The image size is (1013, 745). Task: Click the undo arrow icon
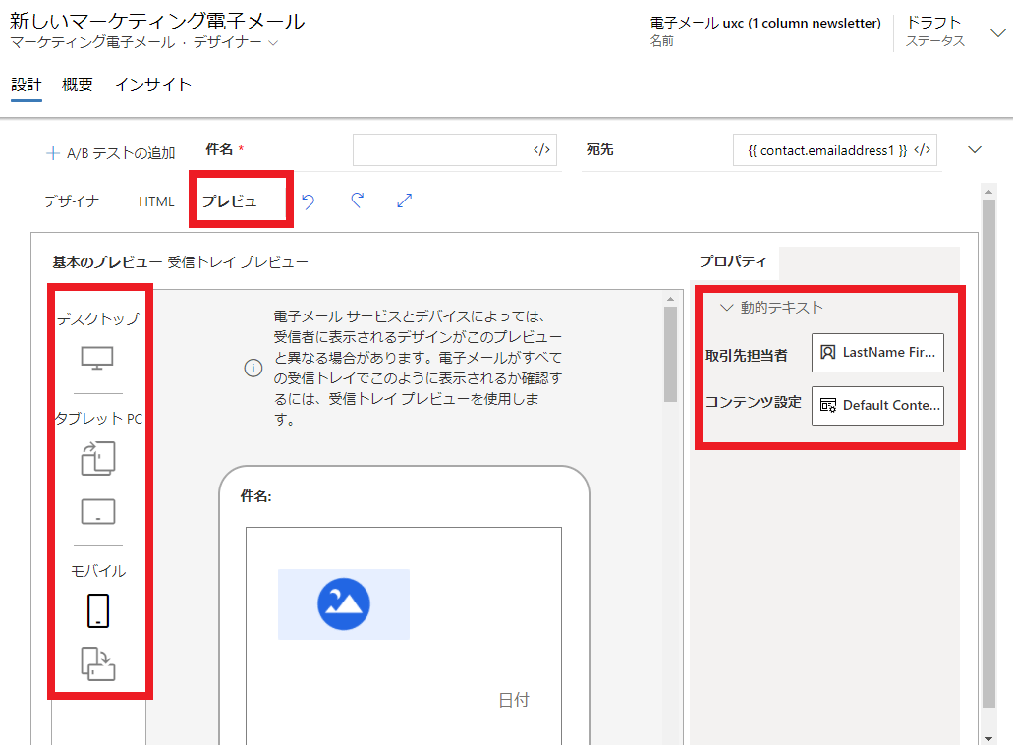[x=309, y=201]
